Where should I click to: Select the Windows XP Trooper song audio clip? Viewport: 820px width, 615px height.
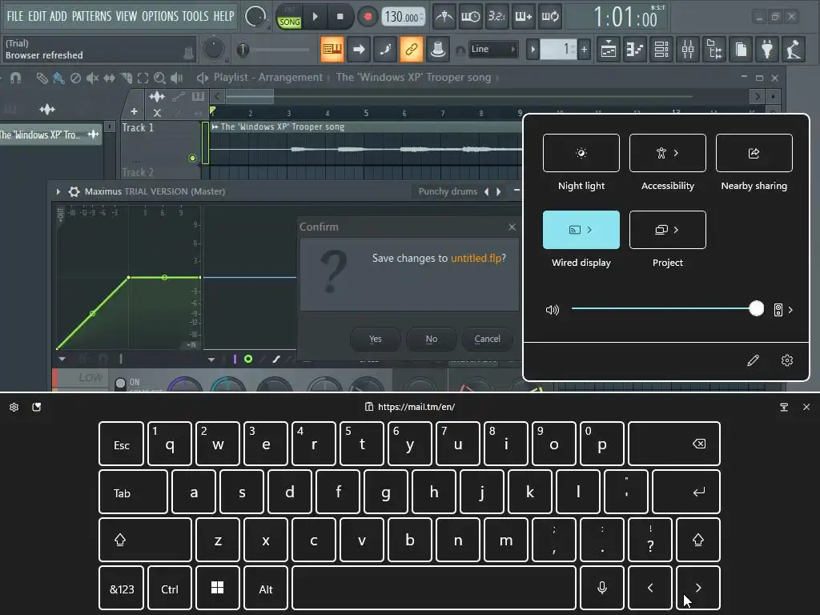[366, 143]
